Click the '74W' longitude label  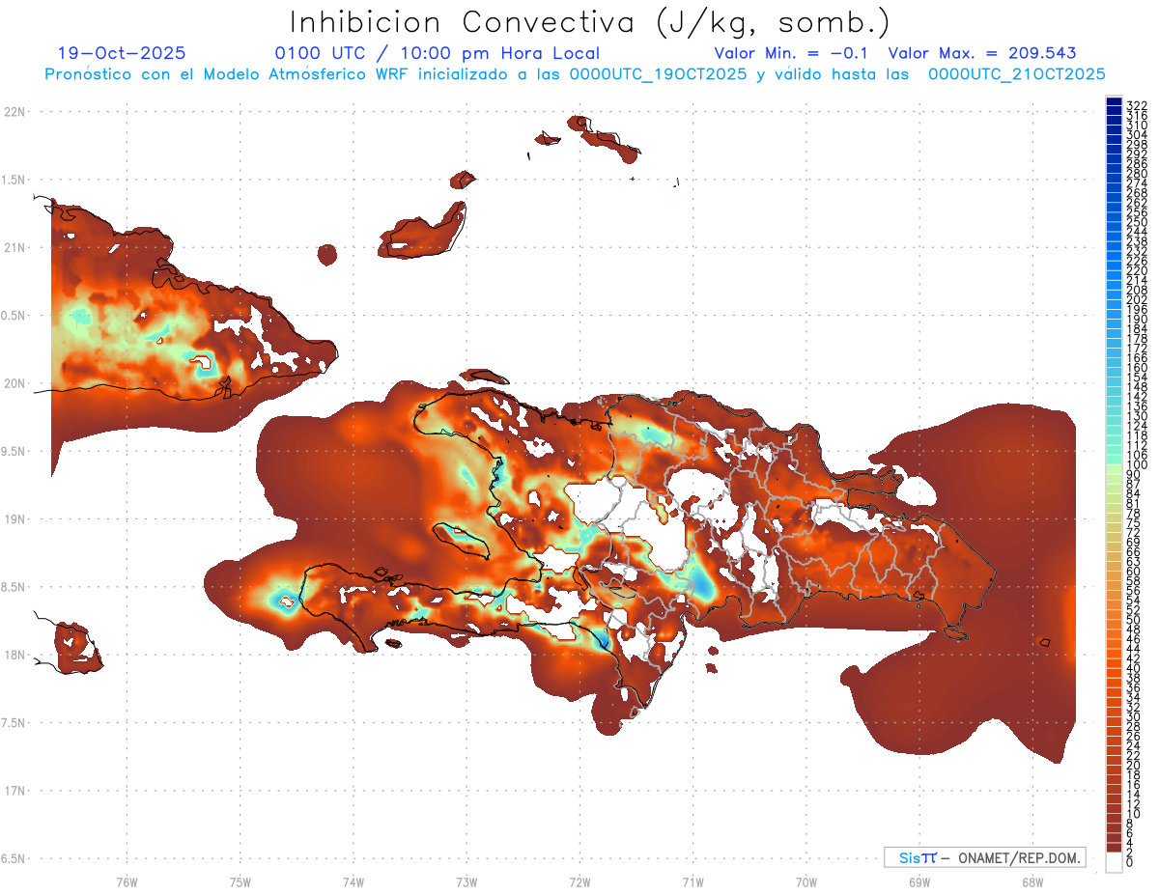(x=353, y=881)
